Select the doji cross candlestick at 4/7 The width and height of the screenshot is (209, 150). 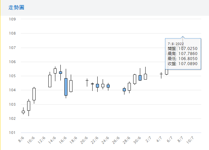[x=161, y=73]
